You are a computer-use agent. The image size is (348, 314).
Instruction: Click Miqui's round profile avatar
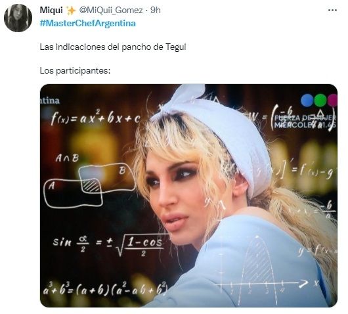(18, 18)
